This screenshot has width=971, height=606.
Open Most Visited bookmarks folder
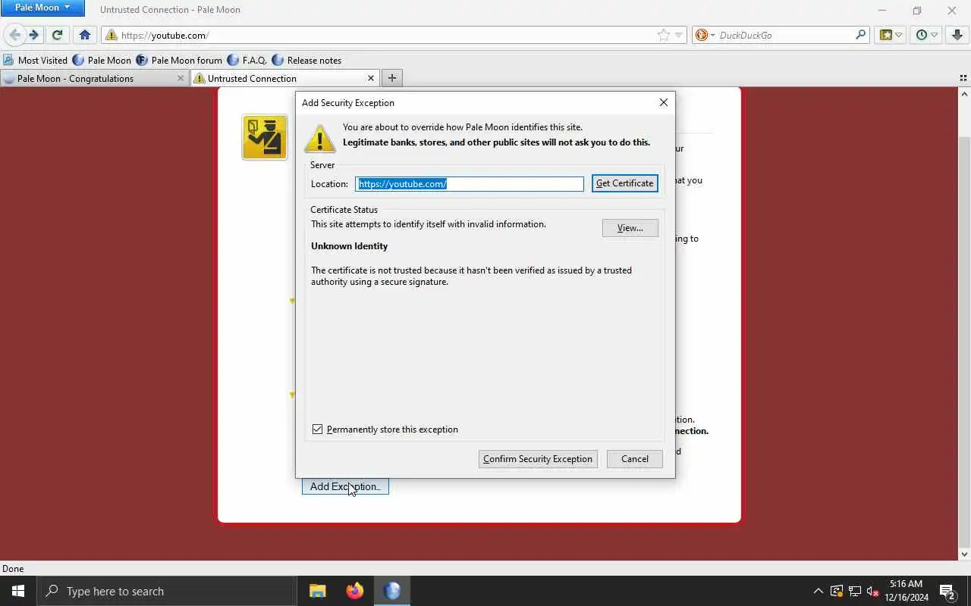[x=35, y=60]
